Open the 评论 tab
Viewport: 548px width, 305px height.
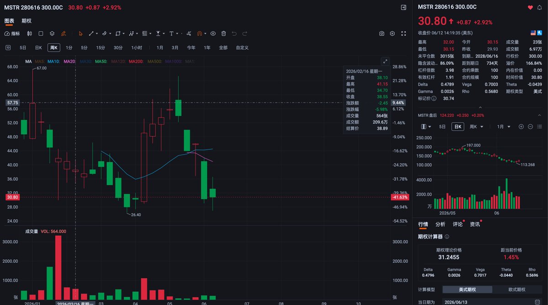tap(458, 224)
